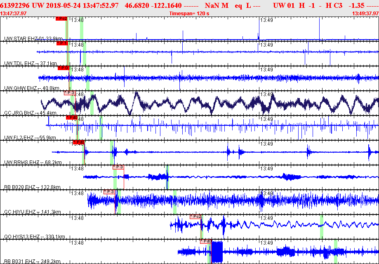This screenshot has width=379, height=264.
Task: Click the UW.STAR EHZ station label
Action: coord(21,39)
